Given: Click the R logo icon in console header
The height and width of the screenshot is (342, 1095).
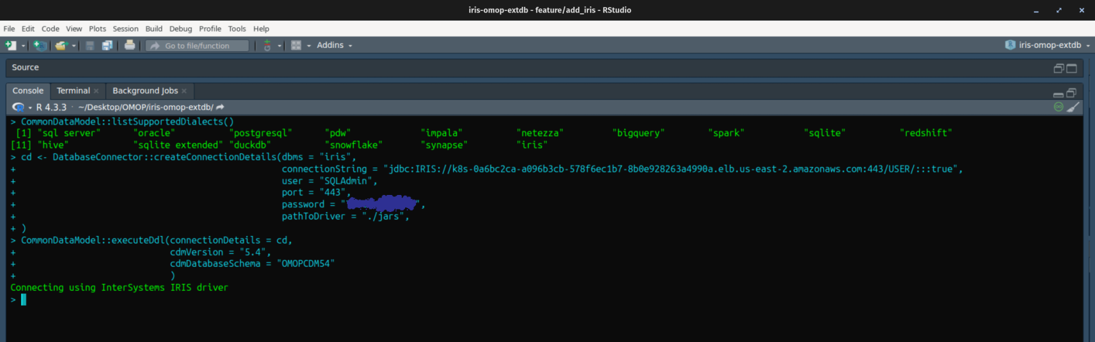Looking at the screenshot, I should pos(18,107).
